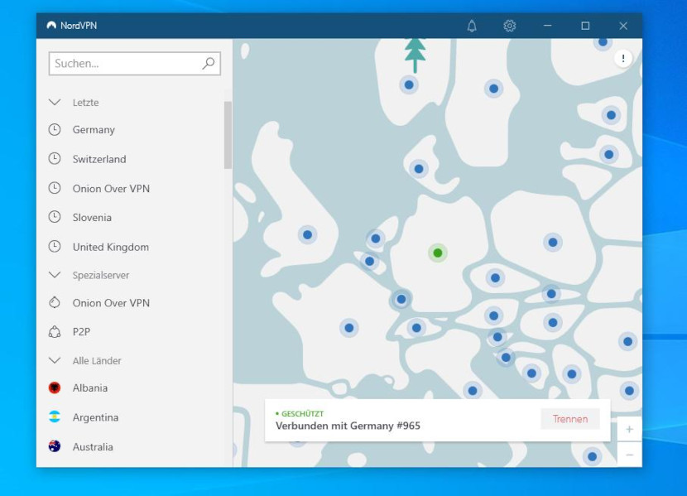Select the green Germany server marker
The height and width of the screenshot is (496, 687).
[x=438, y=253]
